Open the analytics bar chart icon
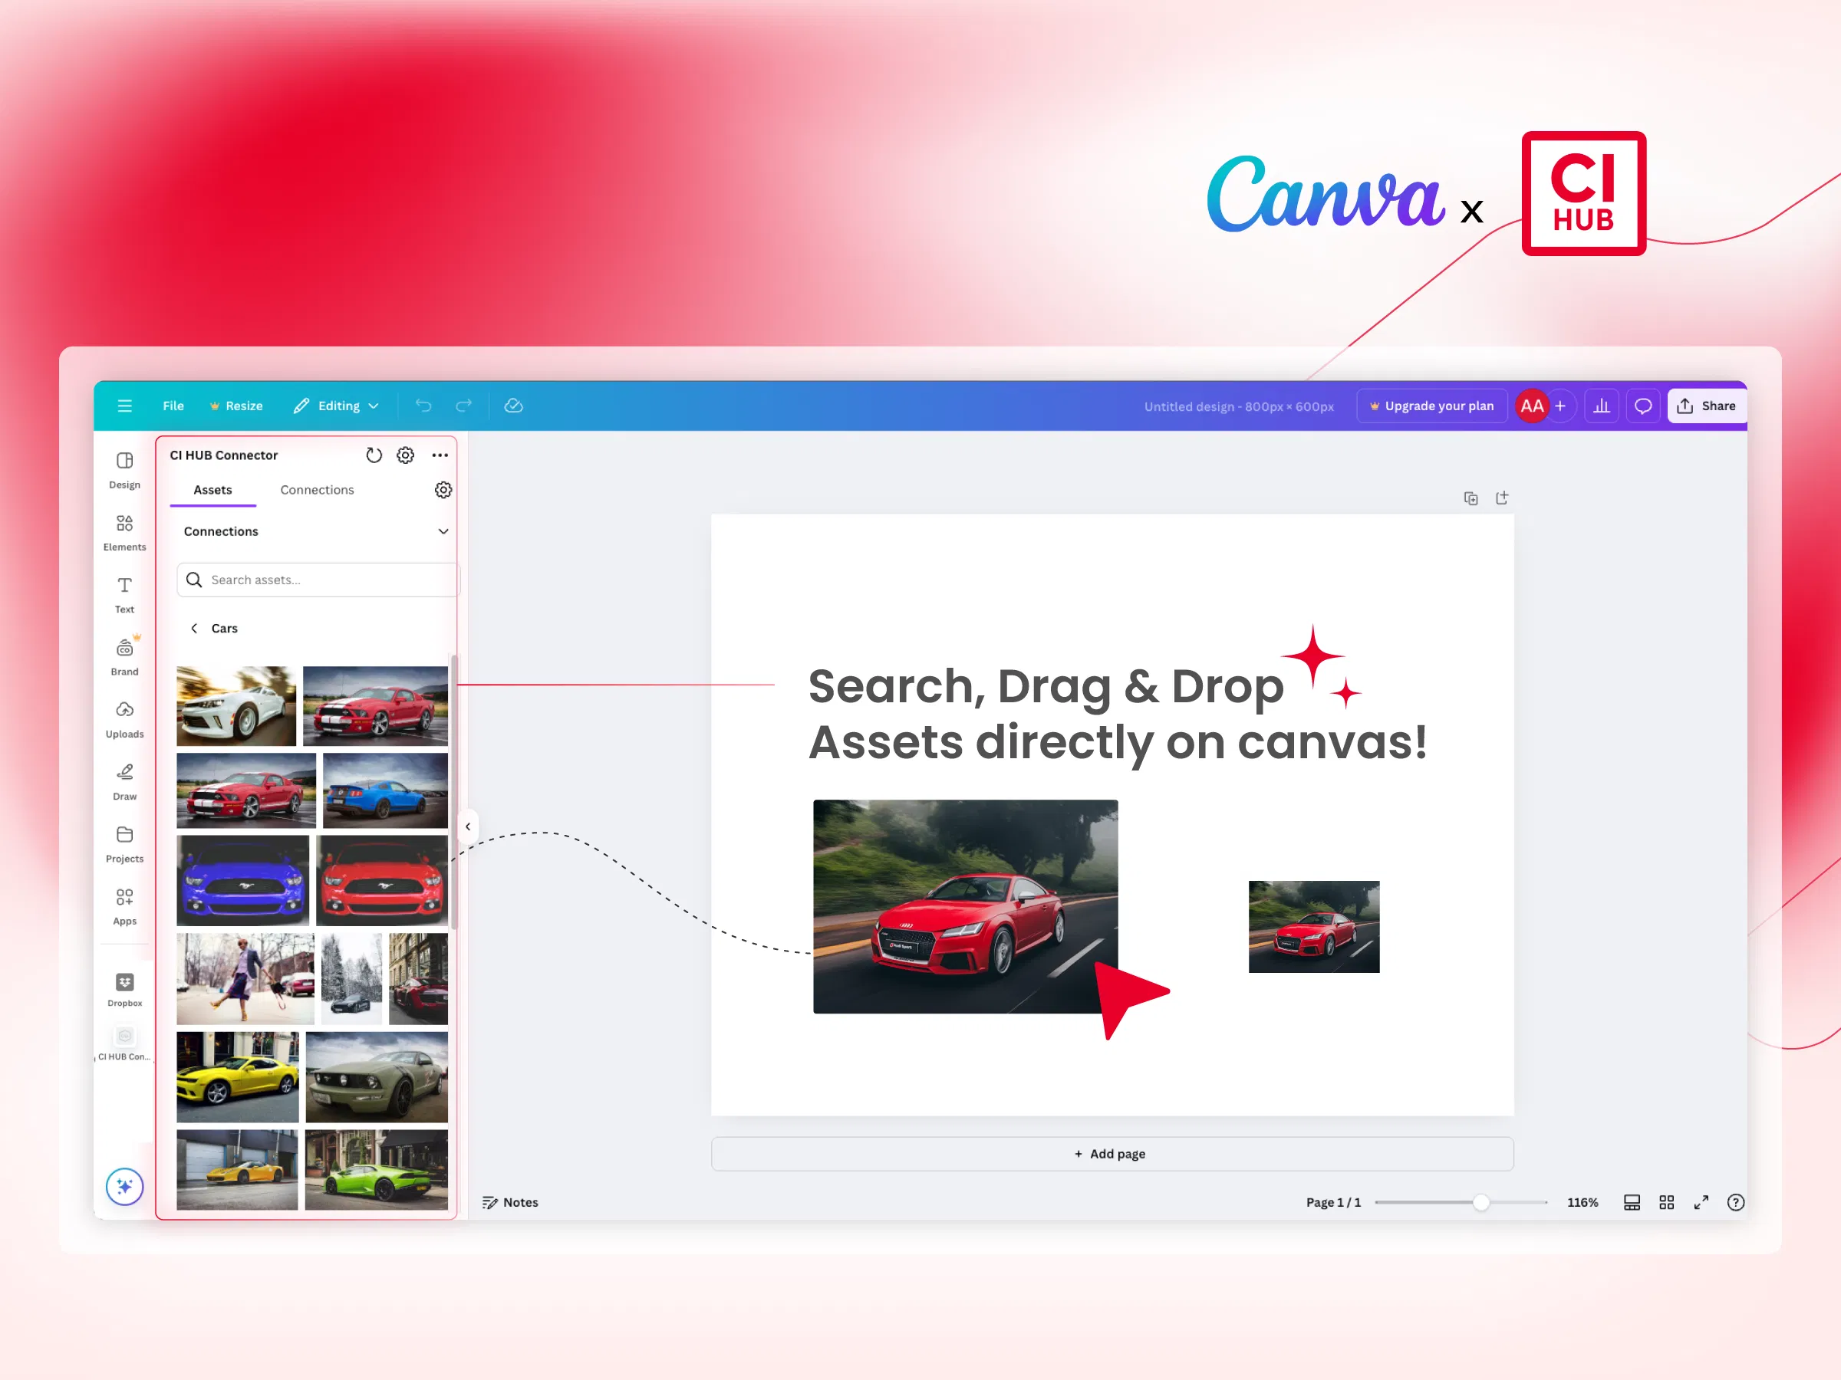This screenshot has width=1841, height=1380. [1600, 406]
